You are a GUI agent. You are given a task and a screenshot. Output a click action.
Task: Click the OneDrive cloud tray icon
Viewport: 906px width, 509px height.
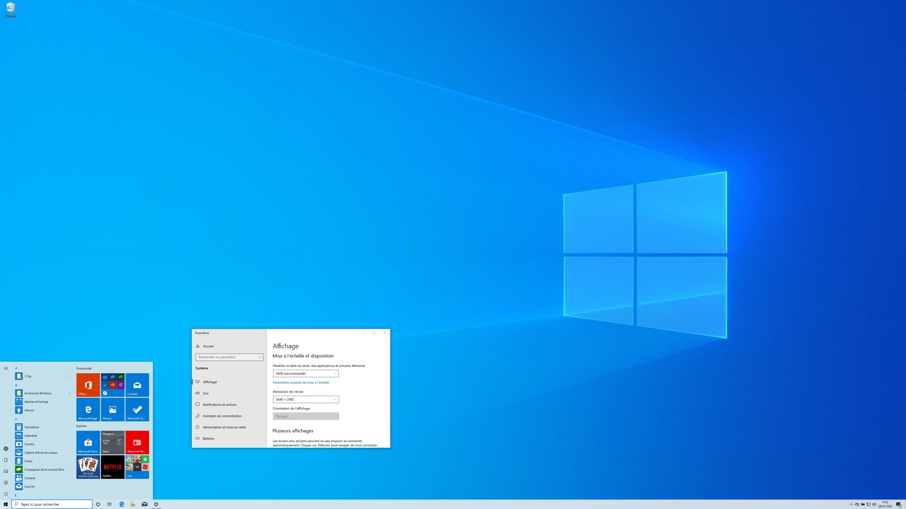(x=857, y=504)
